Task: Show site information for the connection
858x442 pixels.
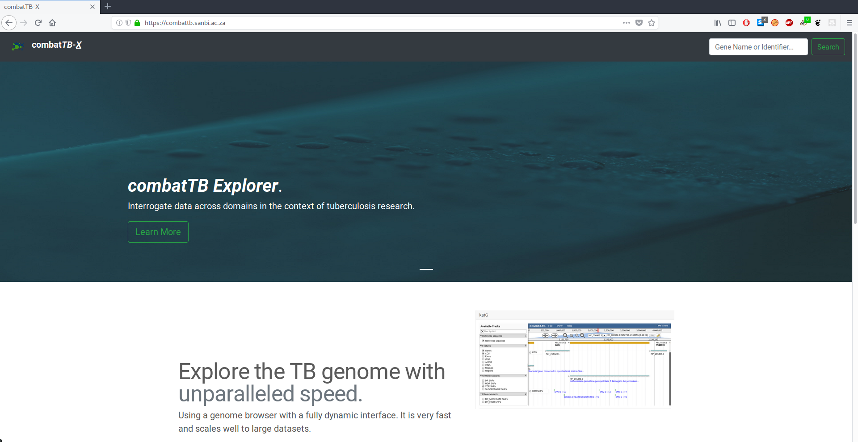Action: coord(119,23)
